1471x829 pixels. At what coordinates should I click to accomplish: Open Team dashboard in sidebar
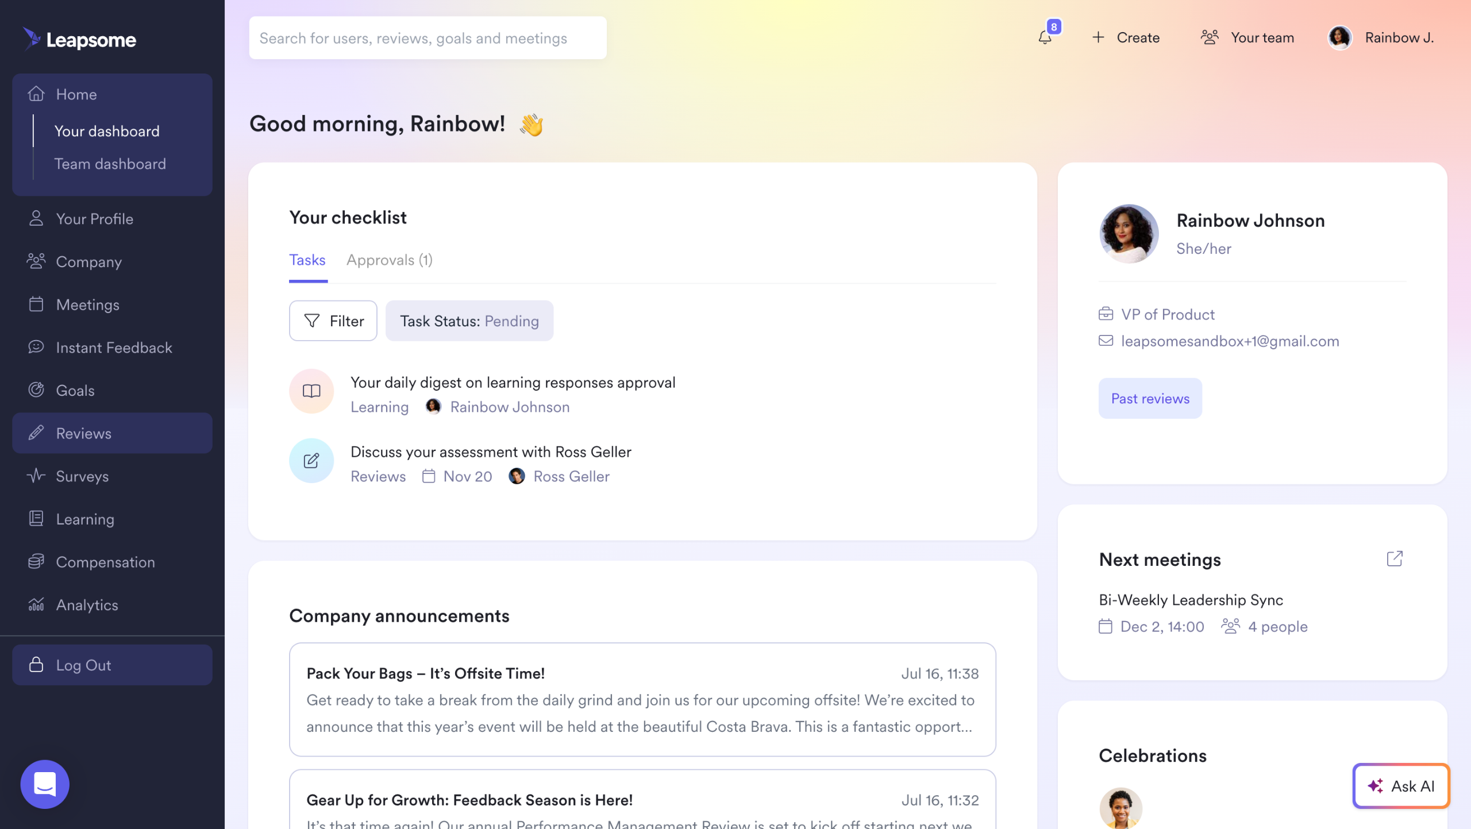coord(110,164)
